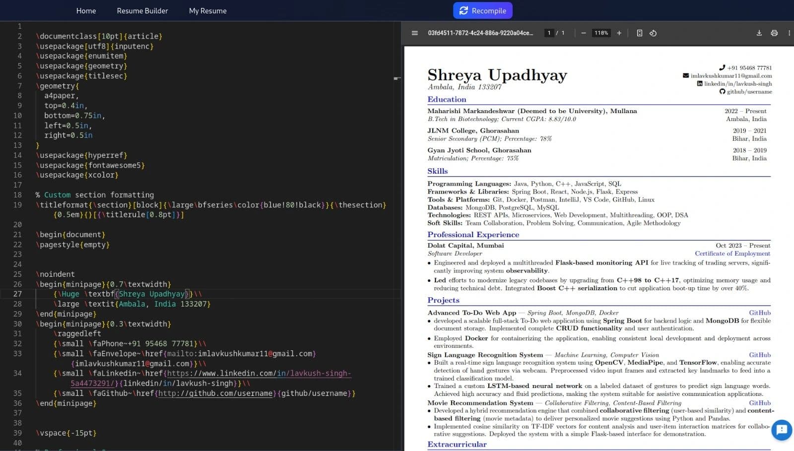Click the PDF page number field

tap(549, 33)
